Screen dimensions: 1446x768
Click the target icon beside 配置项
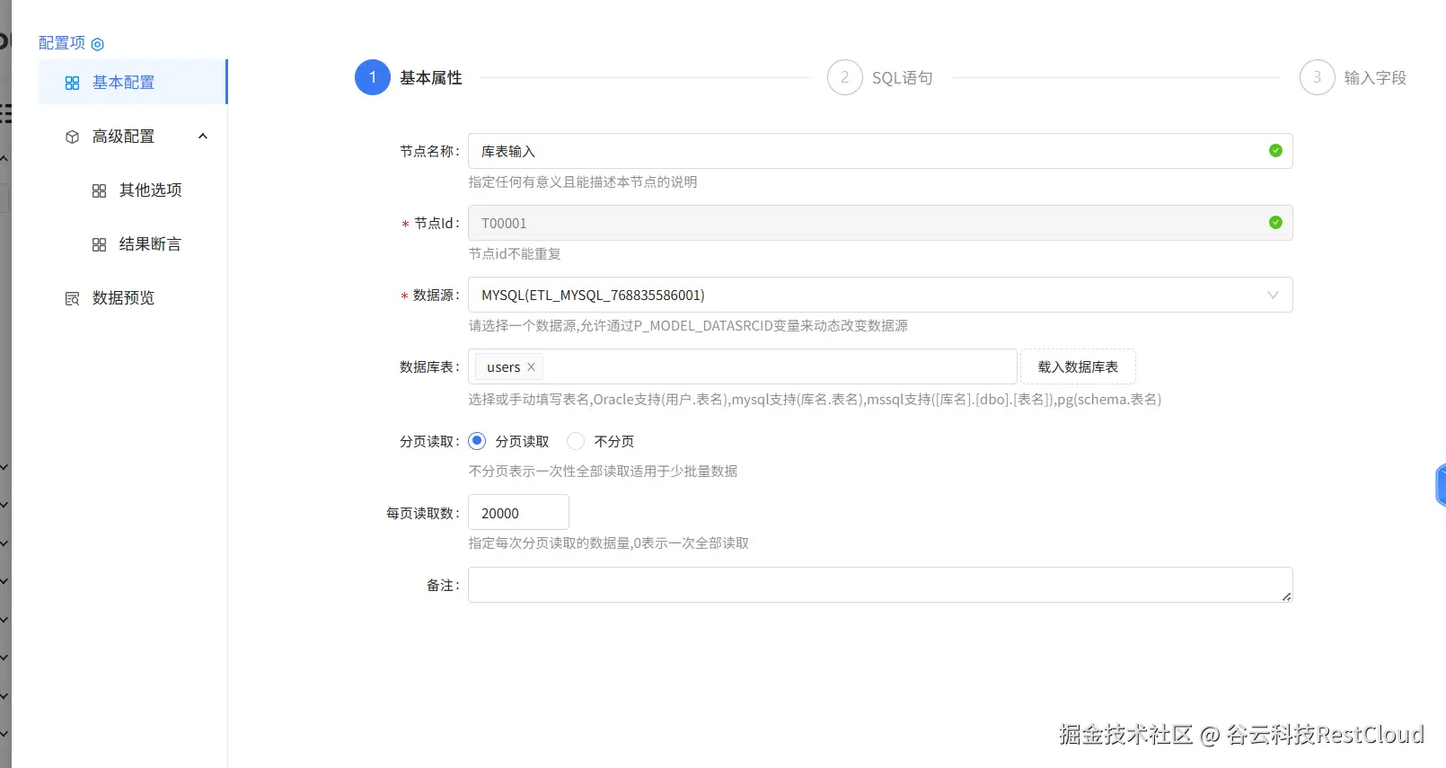98,44
